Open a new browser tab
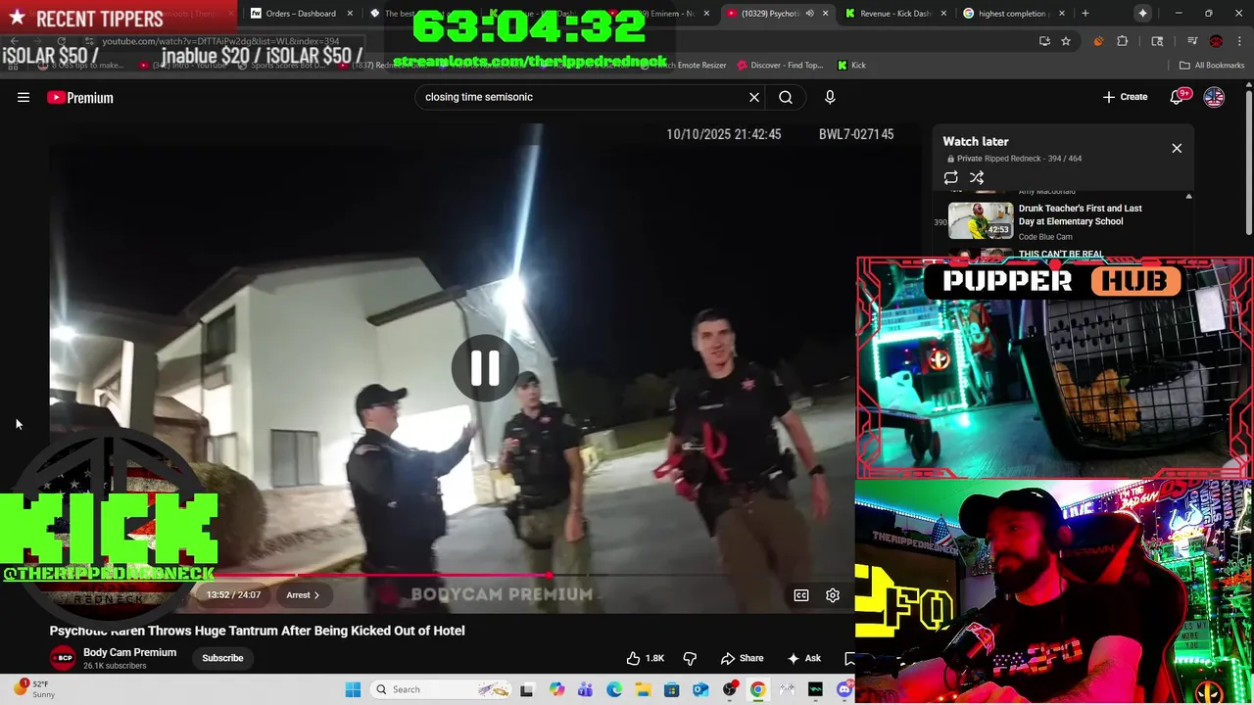 point(1085,14)
